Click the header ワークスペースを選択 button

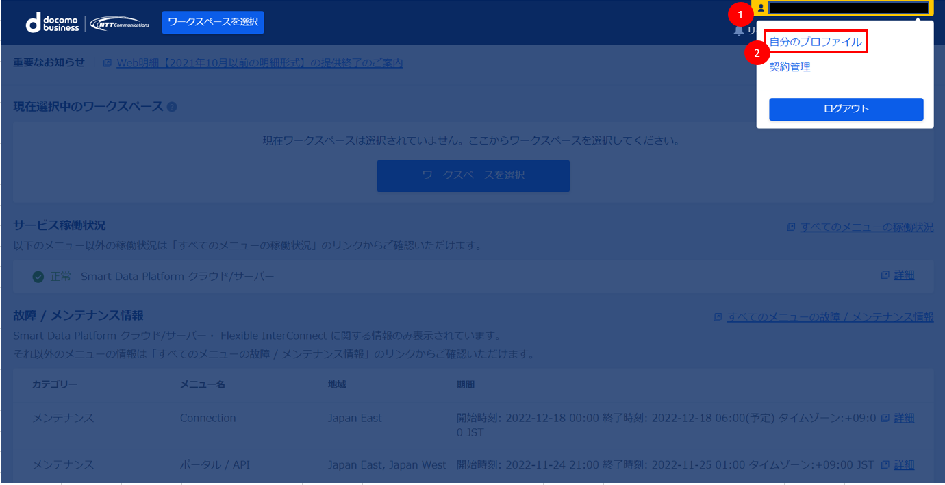213,22
